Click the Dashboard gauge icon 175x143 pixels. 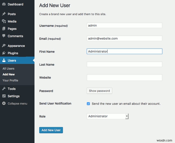pyautogui.click(x=4, y=4)
